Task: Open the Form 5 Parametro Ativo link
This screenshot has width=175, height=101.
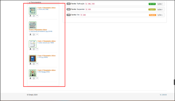Action: (x=47, y=70)
